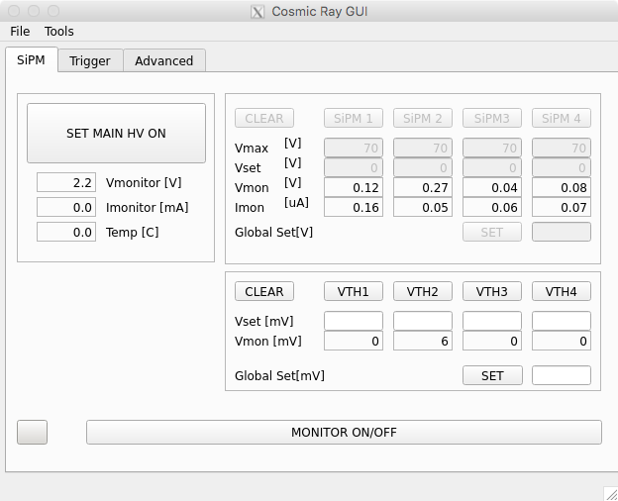Click Imon value 0.16 for SiPM 1
The width and height of the screenshot is (618, 501).
[x=354, y=207]
